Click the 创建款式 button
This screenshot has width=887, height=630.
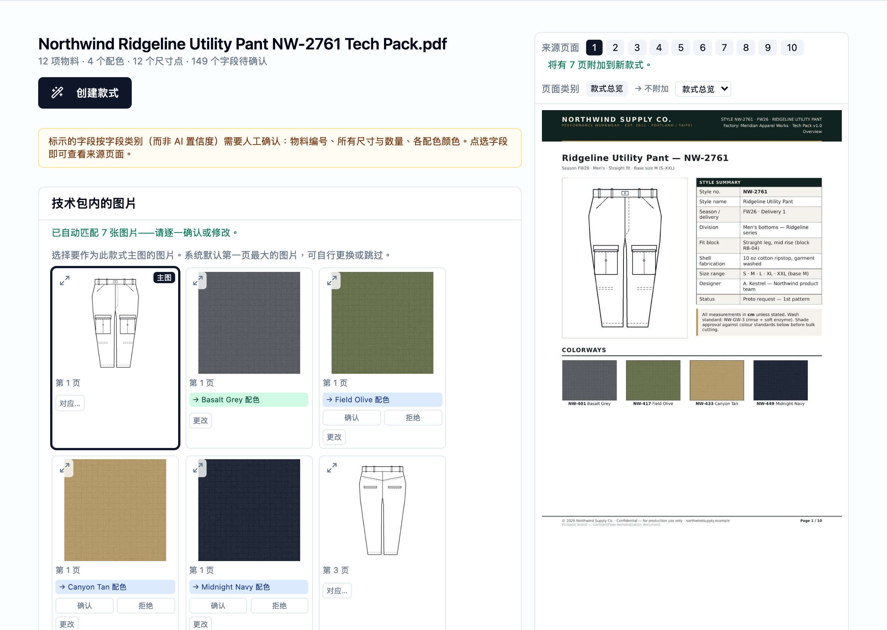coord(85,93)
